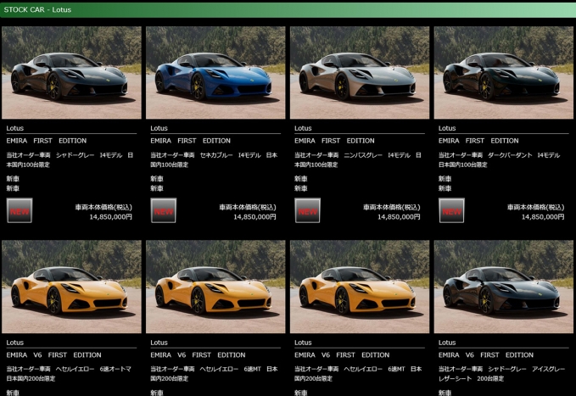Select EMIRA V6 FIRST EDITION title on アイスグレー card

point(485,354)
